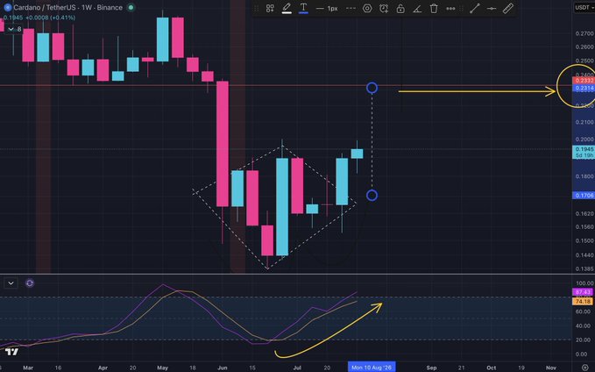This screenshot has width=595, height=372.
Task: Click the 74.18 orange indicator value label
Action: pos(583,301)
